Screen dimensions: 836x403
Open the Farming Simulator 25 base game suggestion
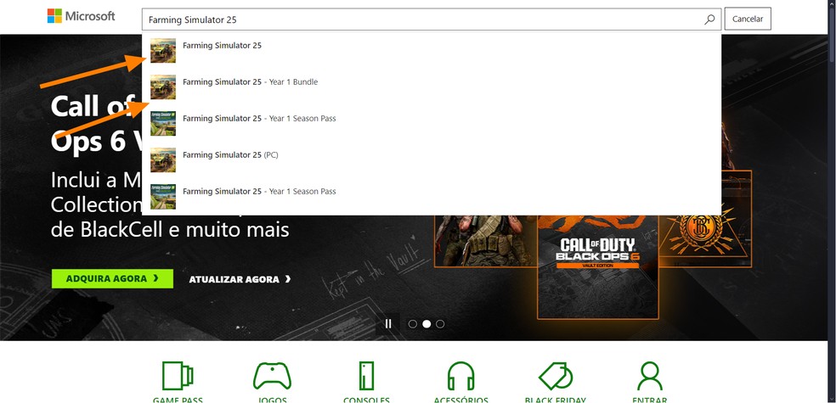(x=432, y=51)
